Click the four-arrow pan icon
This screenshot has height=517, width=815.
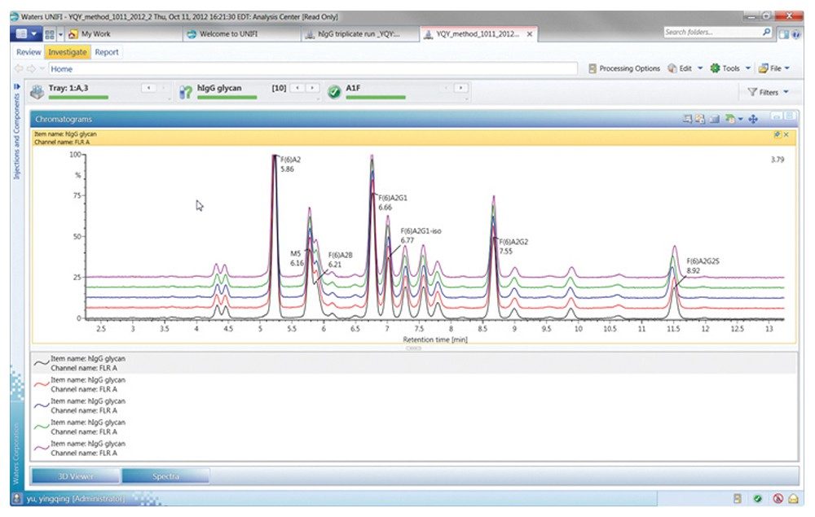click(752, 119)
